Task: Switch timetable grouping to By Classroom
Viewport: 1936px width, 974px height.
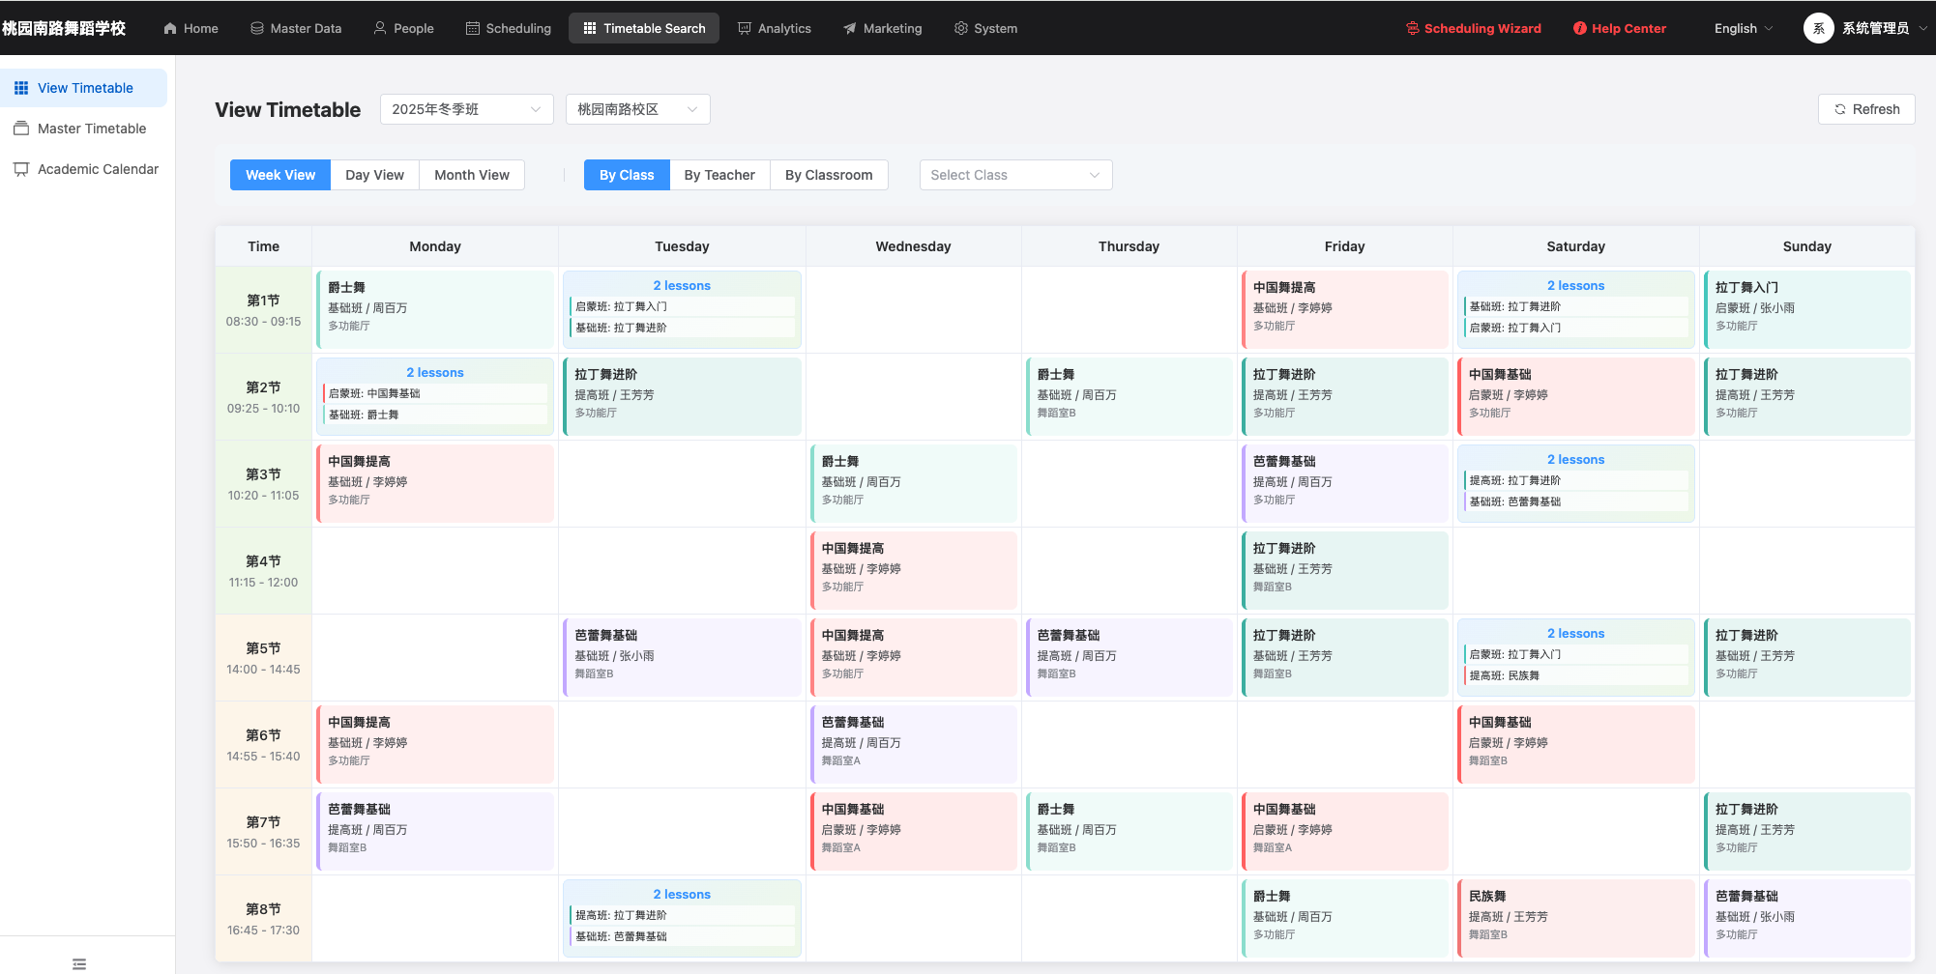Action: (x=828, y=175)
